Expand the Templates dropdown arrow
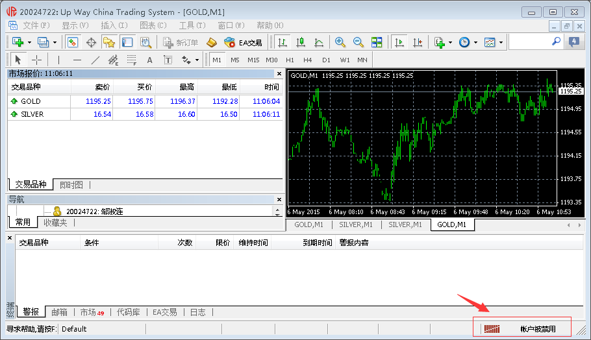The image size is (591, 340). tap(501, 42)
